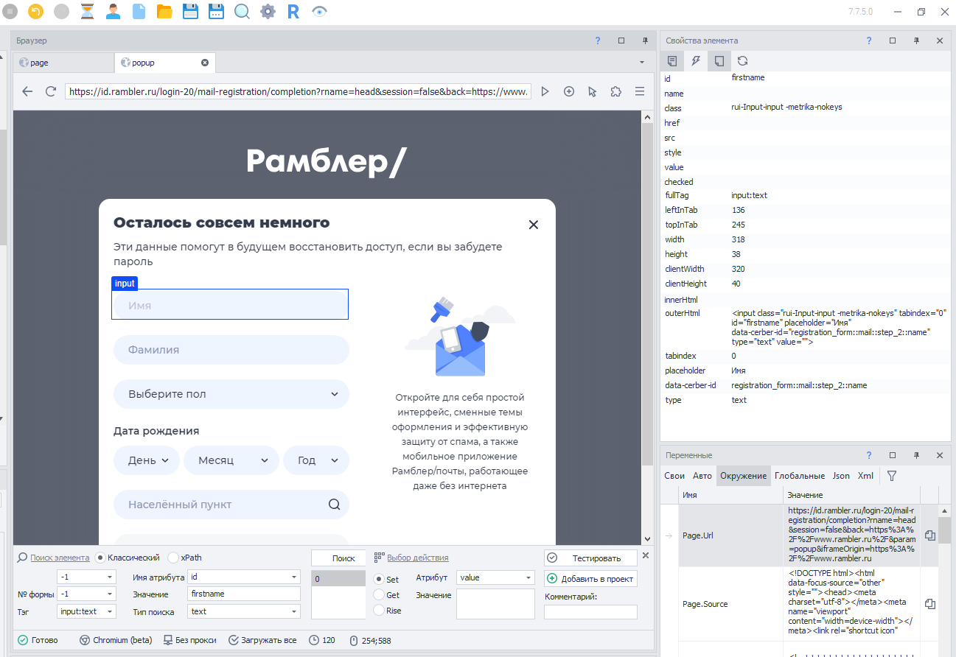Open the Тэг dropdown showing input:text
Viewport: 956px width, 657px height.
tap(86, 611)
